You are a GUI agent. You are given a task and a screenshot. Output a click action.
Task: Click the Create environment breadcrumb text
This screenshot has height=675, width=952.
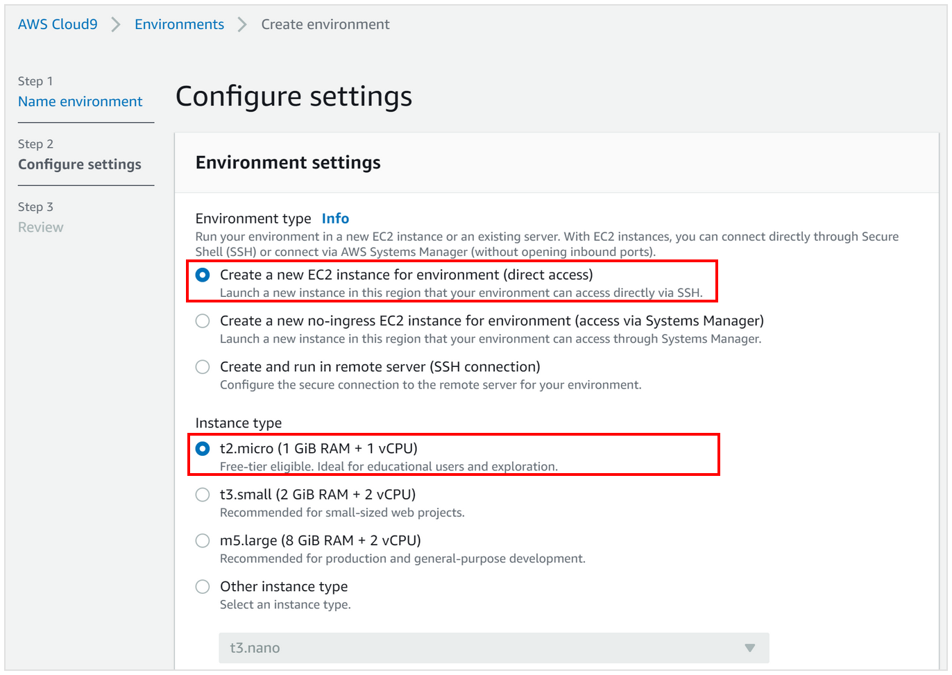pos(325,24)
